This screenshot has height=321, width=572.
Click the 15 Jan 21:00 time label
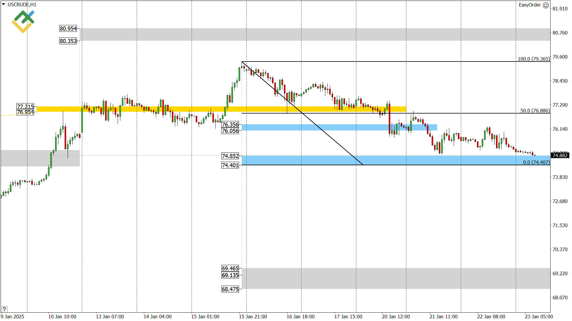[x=253, y=317]
